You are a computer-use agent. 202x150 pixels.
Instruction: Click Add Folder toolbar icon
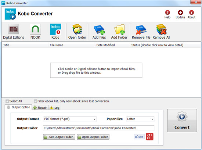119,32
